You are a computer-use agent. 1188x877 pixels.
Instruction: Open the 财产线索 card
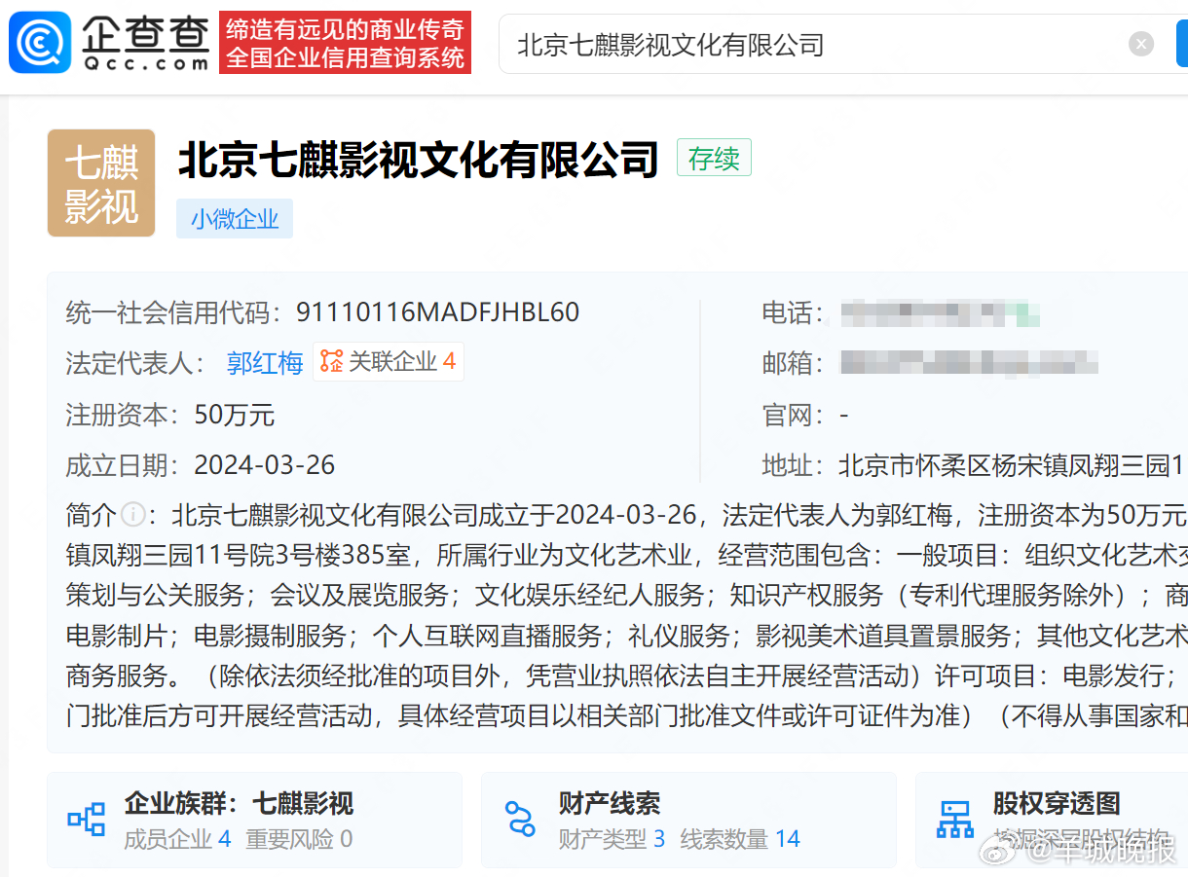(x=688, y=820)
